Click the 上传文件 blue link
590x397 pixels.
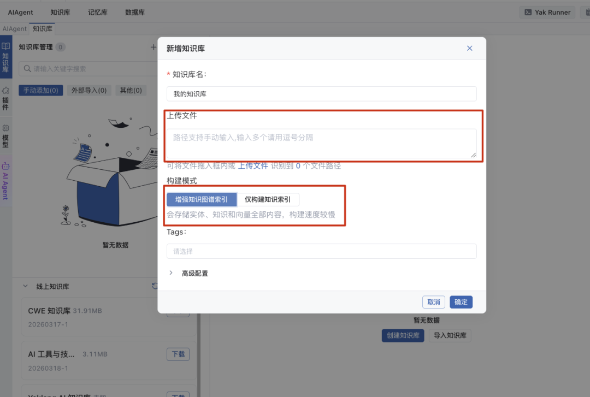click(x=253, y=165)
